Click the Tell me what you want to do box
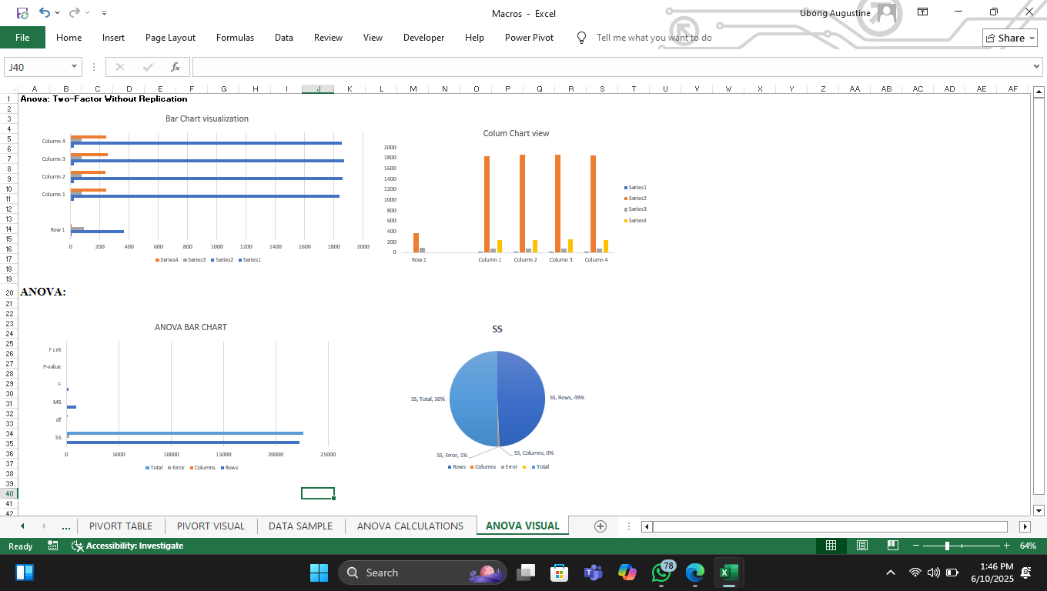Image resolution: width=1047 pixels, height=591 pixels. pyautogui.click(x=654, y=37)
